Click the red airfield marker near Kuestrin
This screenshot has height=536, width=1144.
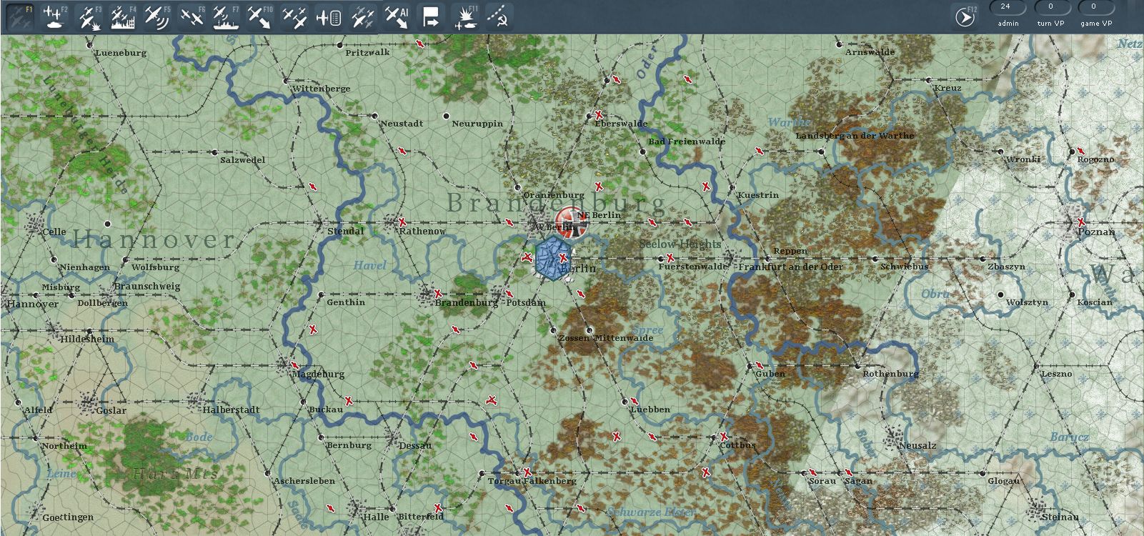click(706, 187)
